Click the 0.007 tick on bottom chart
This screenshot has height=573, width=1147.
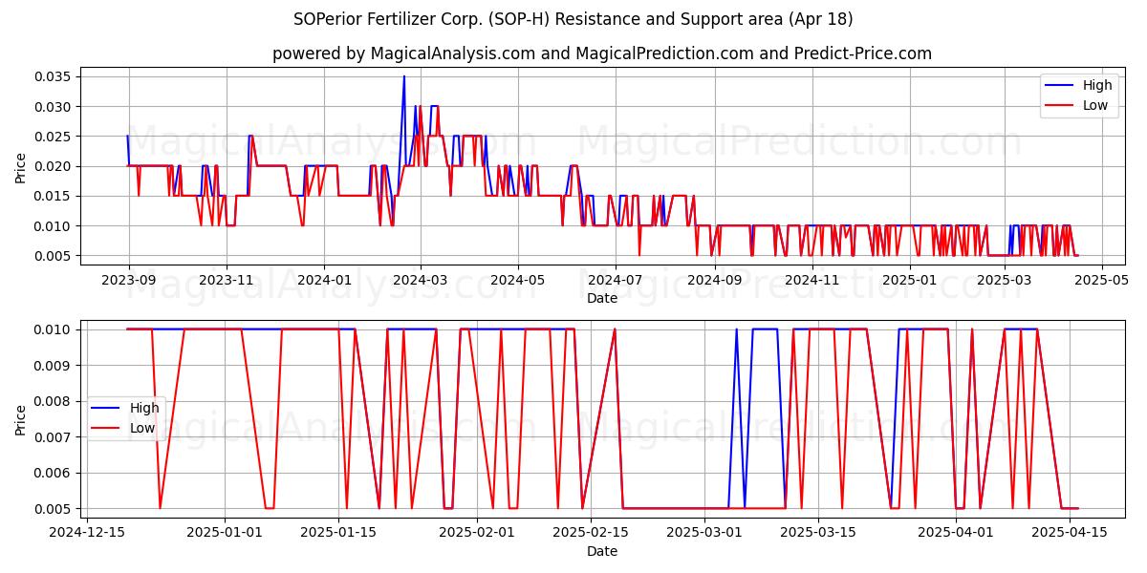tap(54, 436)
